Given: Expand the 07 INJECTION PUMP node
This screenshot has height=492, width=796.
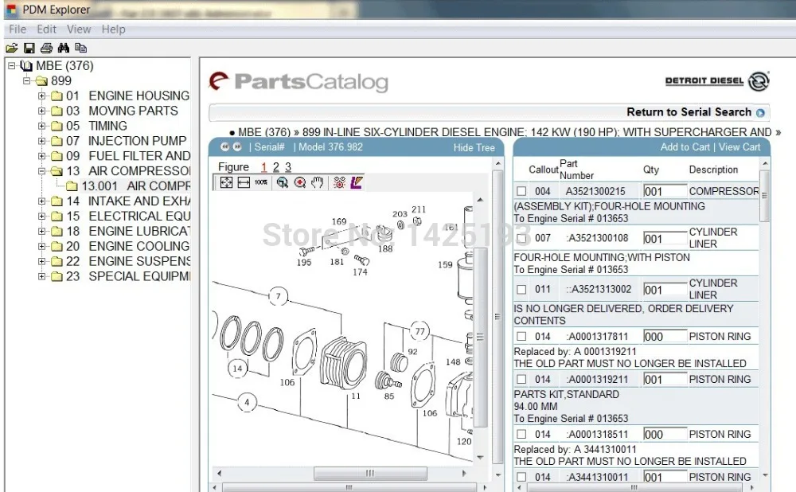Looking at the screenshot, I should click(42, 141).
